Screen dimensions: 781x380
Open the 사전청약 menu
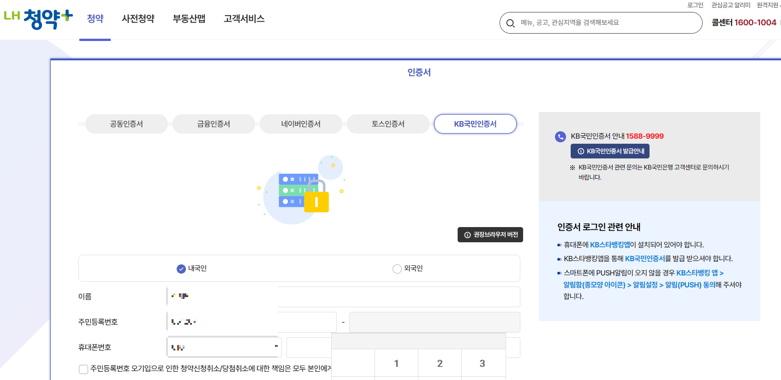point(138,19)
